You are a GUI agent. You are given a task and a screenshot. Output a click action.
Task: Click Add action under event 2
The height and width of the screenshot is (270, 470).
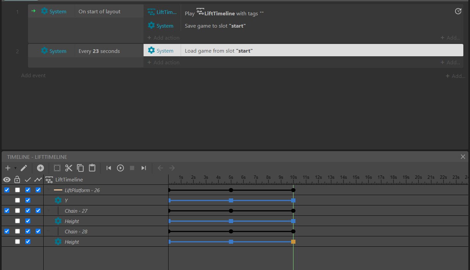click(x=164, y=62)
